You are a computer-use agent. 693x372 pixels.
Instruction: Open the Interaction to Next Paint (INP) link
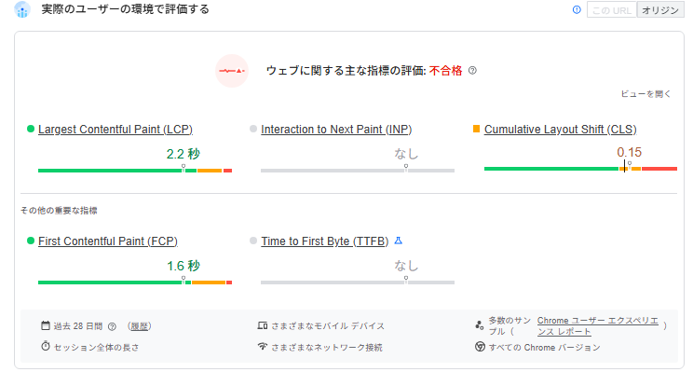336,130
